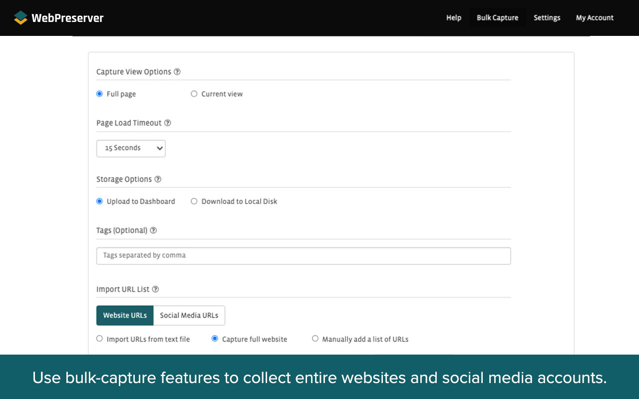The image size is (639, 399).
Task: Select Manually add a list of URLs
Action: coord(315,339)
